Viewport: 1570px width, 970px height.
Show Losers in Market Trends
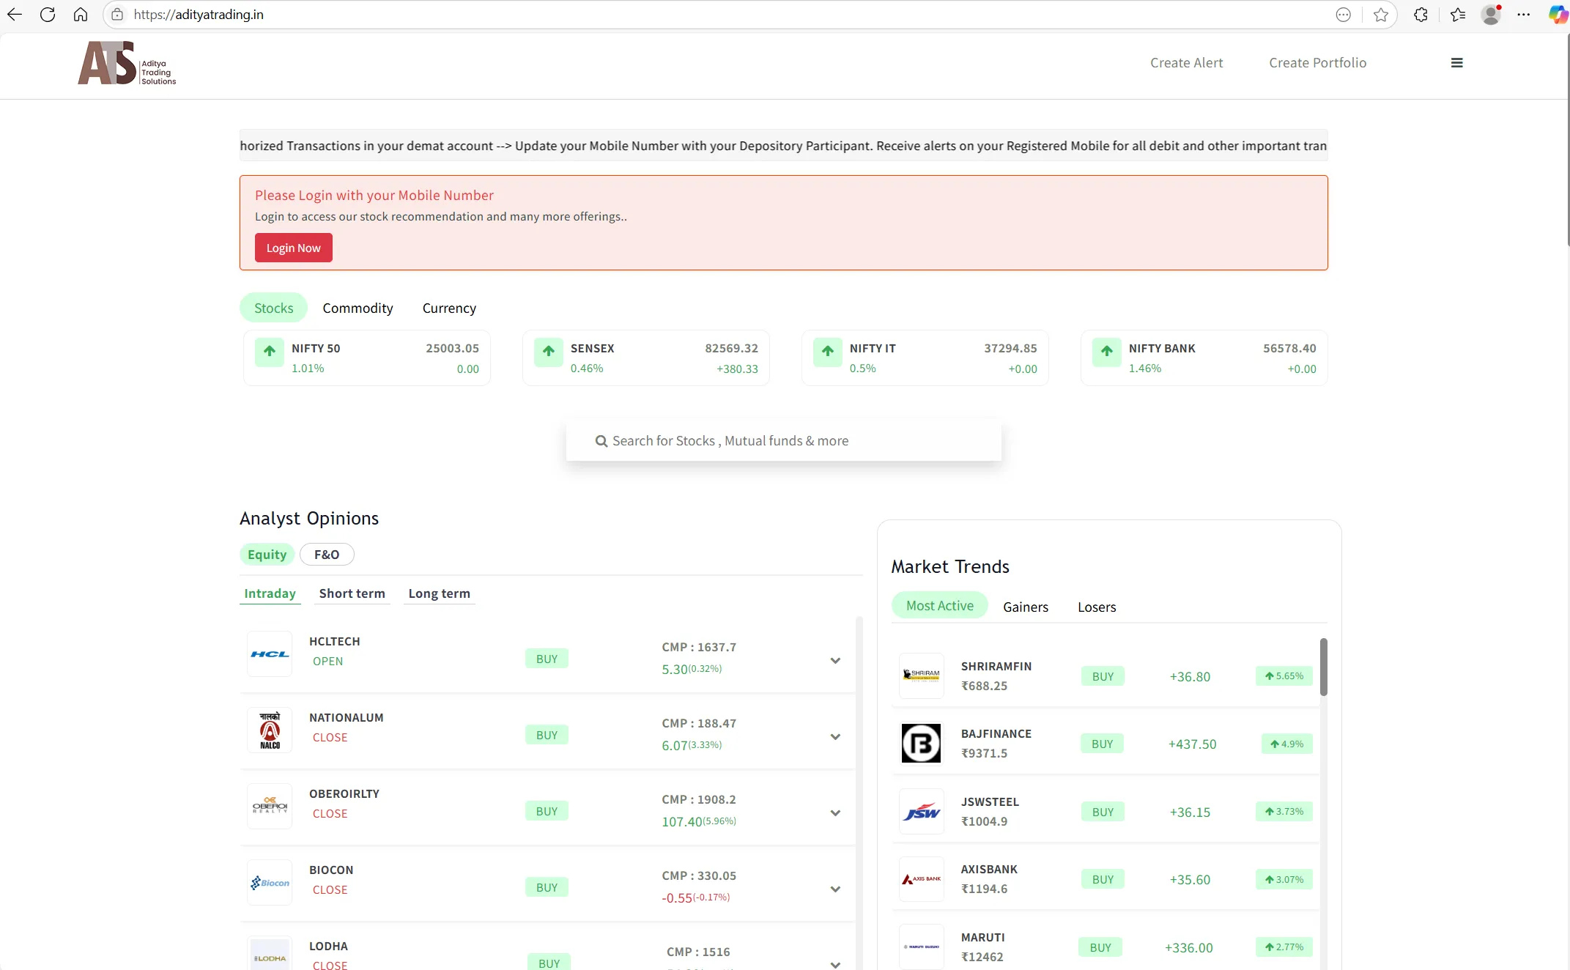[x=1097, y=607]
